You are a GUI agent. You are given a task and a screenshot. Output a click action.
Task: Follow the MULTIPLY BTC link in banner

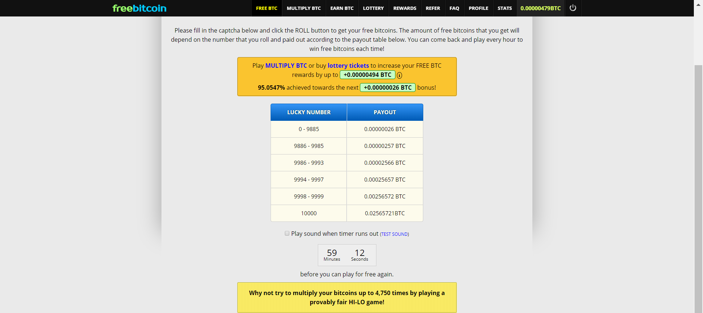[x=286, y=66]
